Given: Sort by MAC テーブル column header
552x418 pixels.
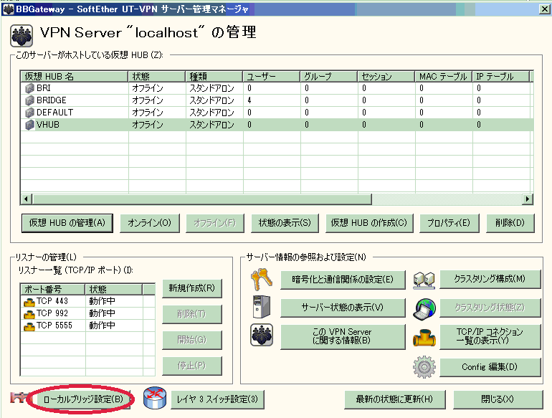Looking at the screenshot, I should click(x=444, y=77).
